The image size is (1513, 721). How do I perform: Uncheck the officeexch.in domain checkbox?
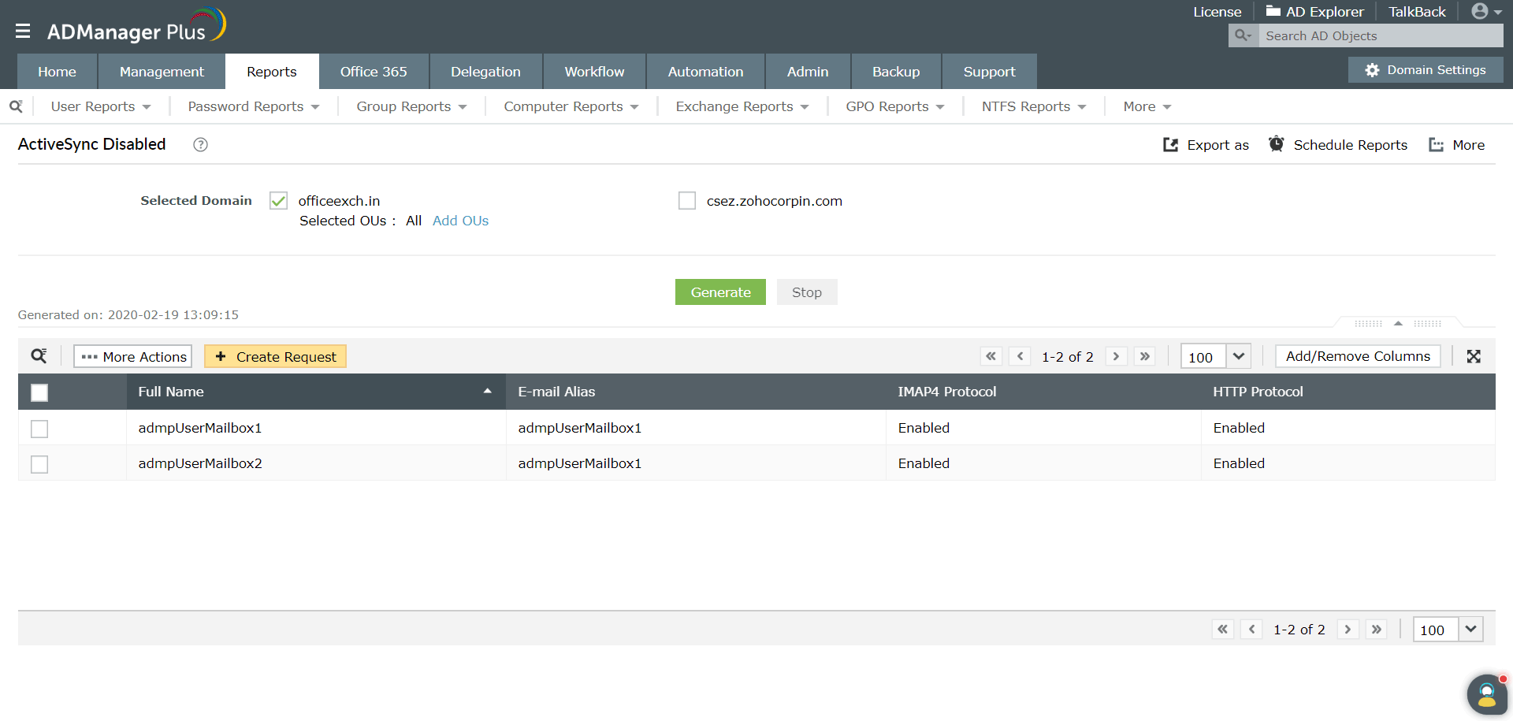278,201
